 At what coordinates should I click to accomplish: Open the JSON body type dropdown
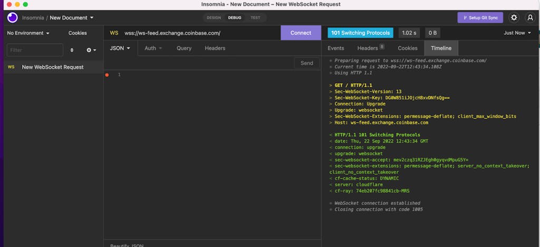120,48
